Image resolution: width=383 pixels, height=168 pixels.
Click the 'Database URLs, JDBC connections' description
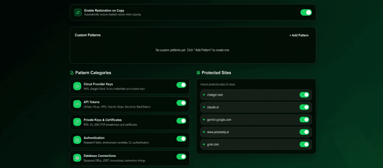(114, 161)
